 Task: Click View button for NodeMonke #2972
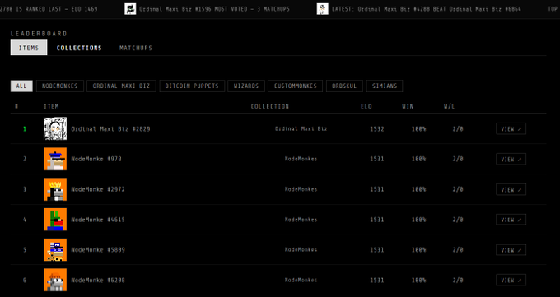(x=511, y=189)
